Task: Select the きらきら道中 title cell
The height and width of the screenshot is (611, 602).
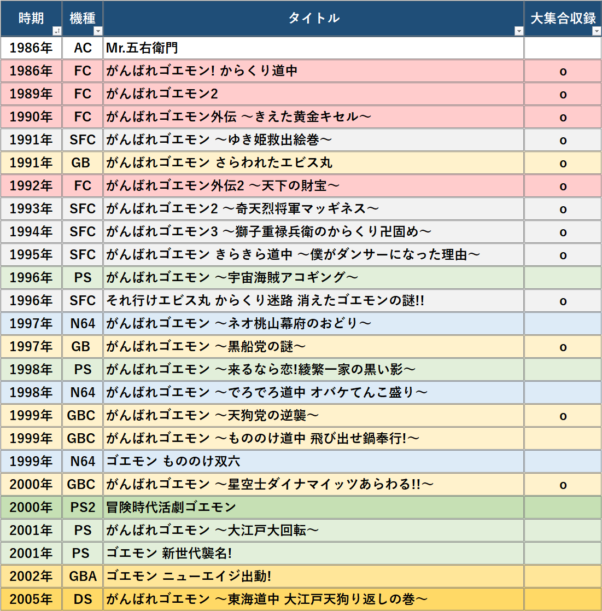Action: [x=313, y=255]
